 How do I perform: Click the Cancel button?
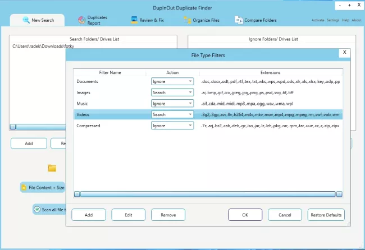(285, 215)
